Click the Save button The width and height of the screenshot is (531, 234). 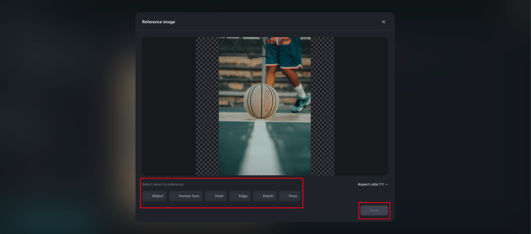374,210
